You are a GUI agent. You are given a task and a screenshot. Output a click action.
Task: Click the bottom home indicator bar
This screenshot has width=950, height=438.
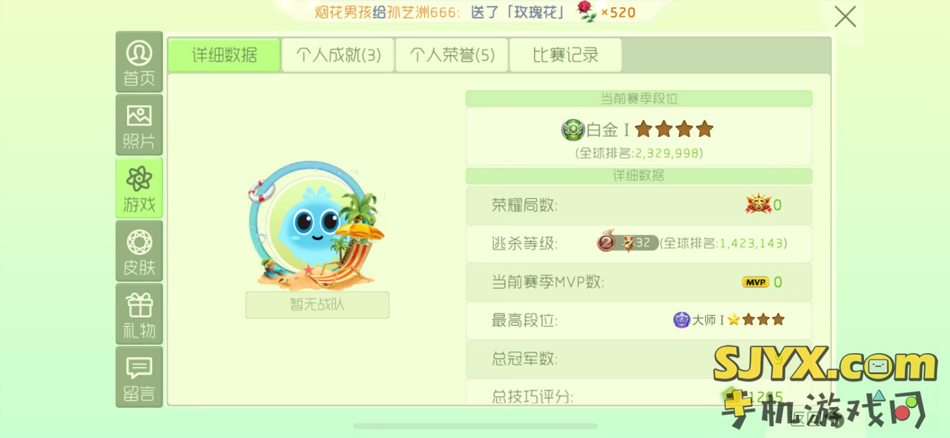475,426
